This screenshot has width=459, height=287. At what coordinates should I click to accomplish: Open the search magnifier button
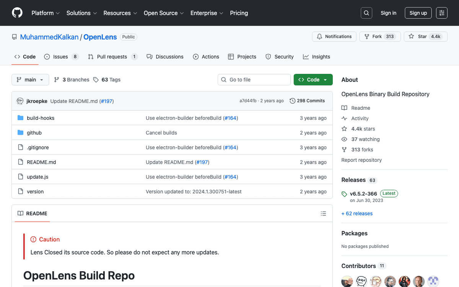366,13
